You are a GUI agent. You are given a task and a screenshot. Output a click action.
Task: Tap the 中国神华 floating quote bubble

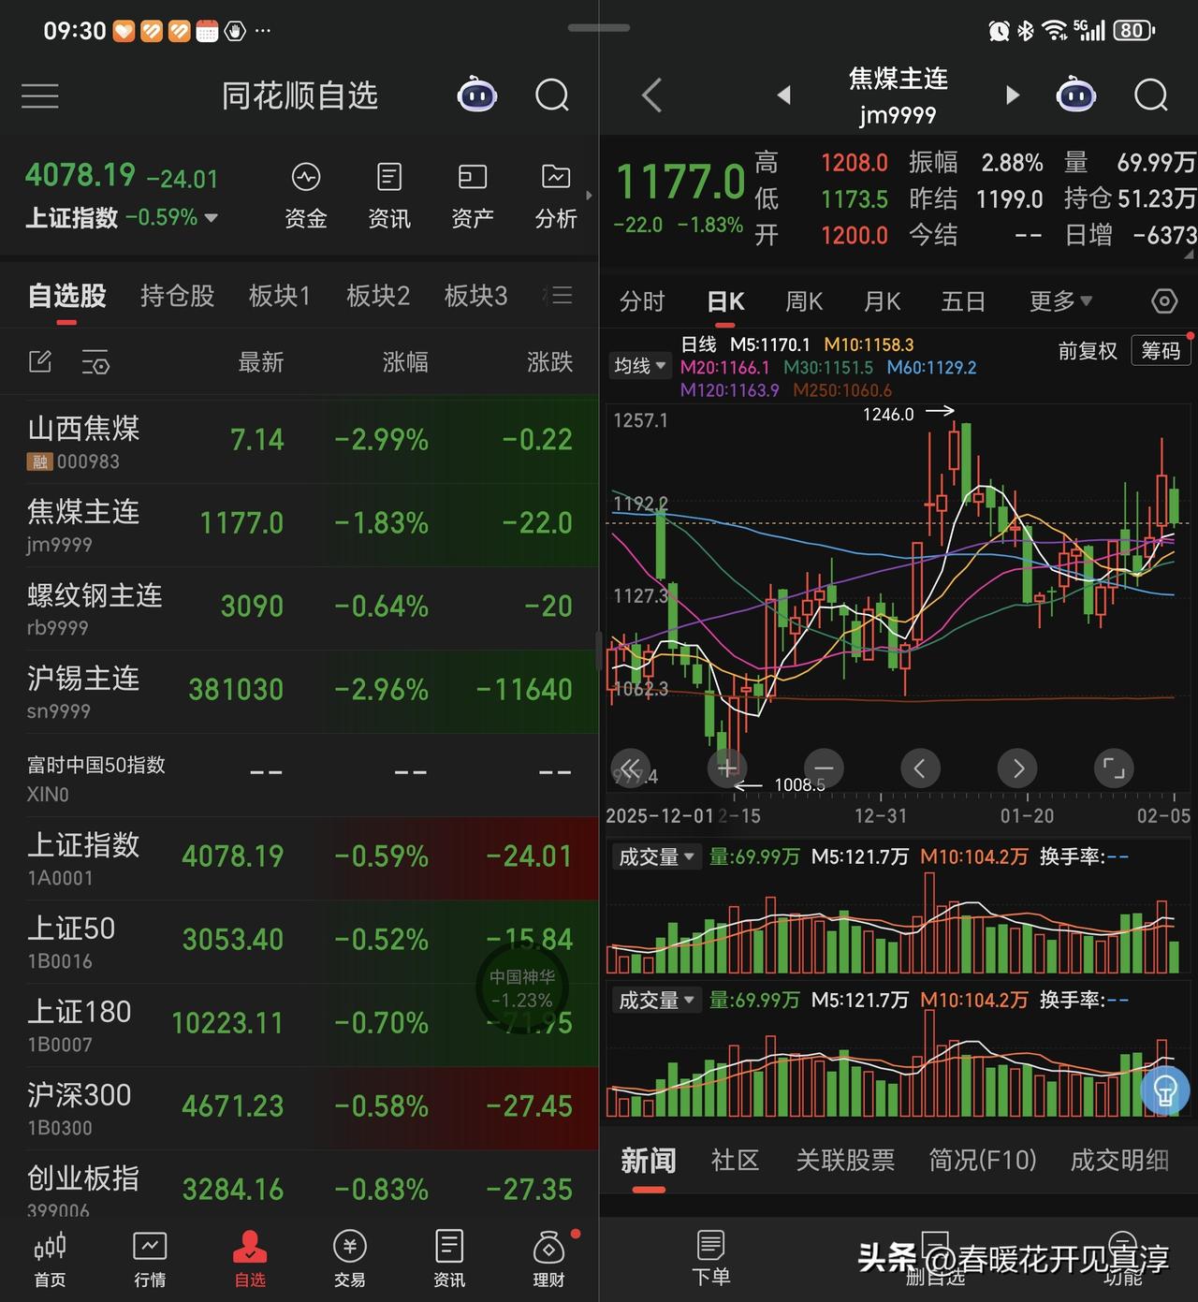point(522,988)
